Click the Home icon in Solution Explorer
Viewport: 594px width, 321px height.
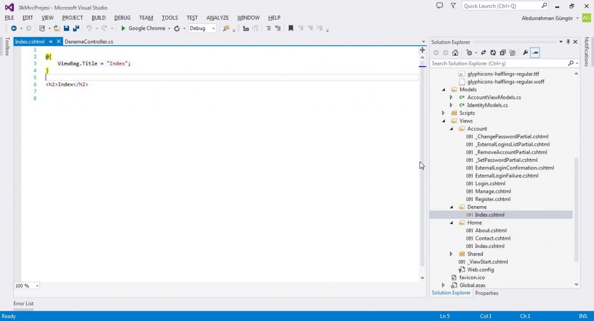point(455,53)
